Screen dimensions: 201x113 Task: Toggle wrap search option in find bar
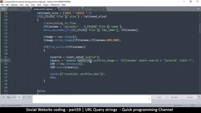[19, 97]
